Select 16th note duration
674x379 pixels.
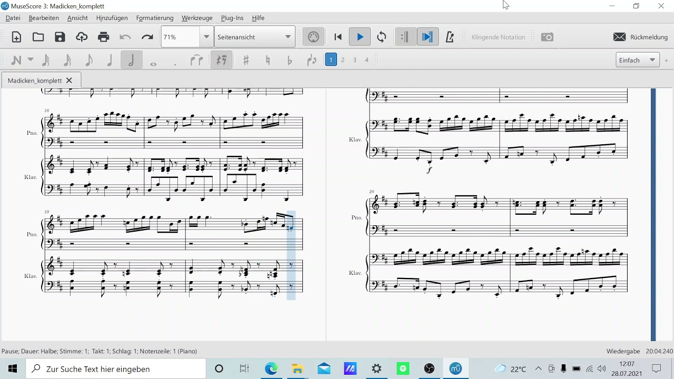(x=67, y=60)
